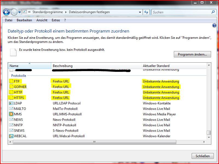The image size is (219, 164).
Task: Select the FTP protocol file icon
Action: point(11,81)
